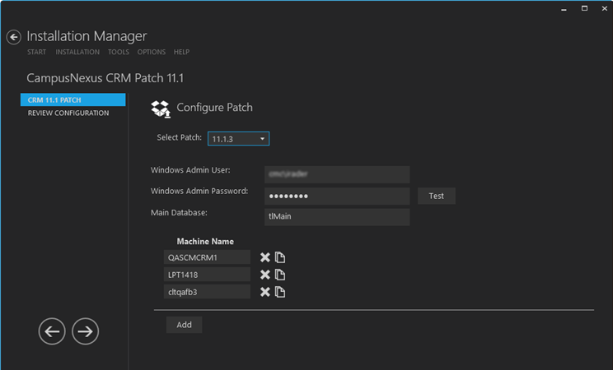Click the cltqafb3 machine name field
Image resolution: width=613 pixels, height=370 pixels.
point(207,292)
